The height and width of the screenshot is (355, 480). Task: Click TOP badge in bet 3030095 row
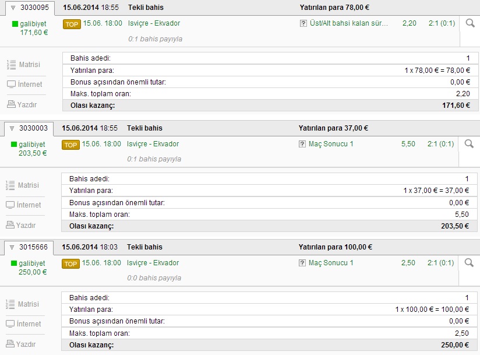tap(72, 24)
